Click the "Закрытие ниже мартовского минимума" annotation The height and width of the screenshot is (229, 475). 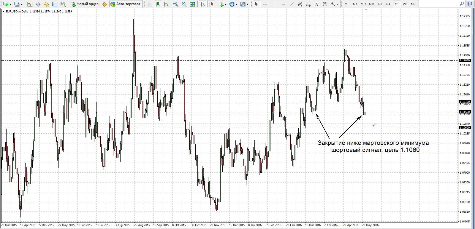(373, 143)
